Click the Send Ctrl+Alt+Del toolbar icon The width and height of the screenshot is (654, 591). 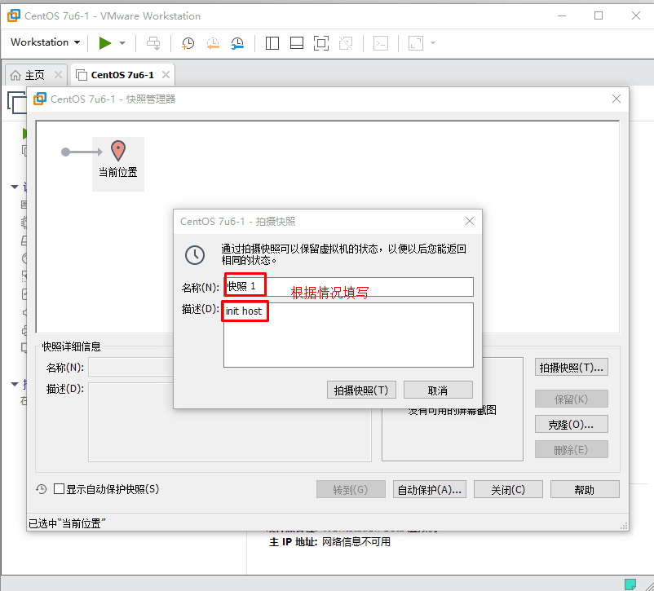(153, 43)
